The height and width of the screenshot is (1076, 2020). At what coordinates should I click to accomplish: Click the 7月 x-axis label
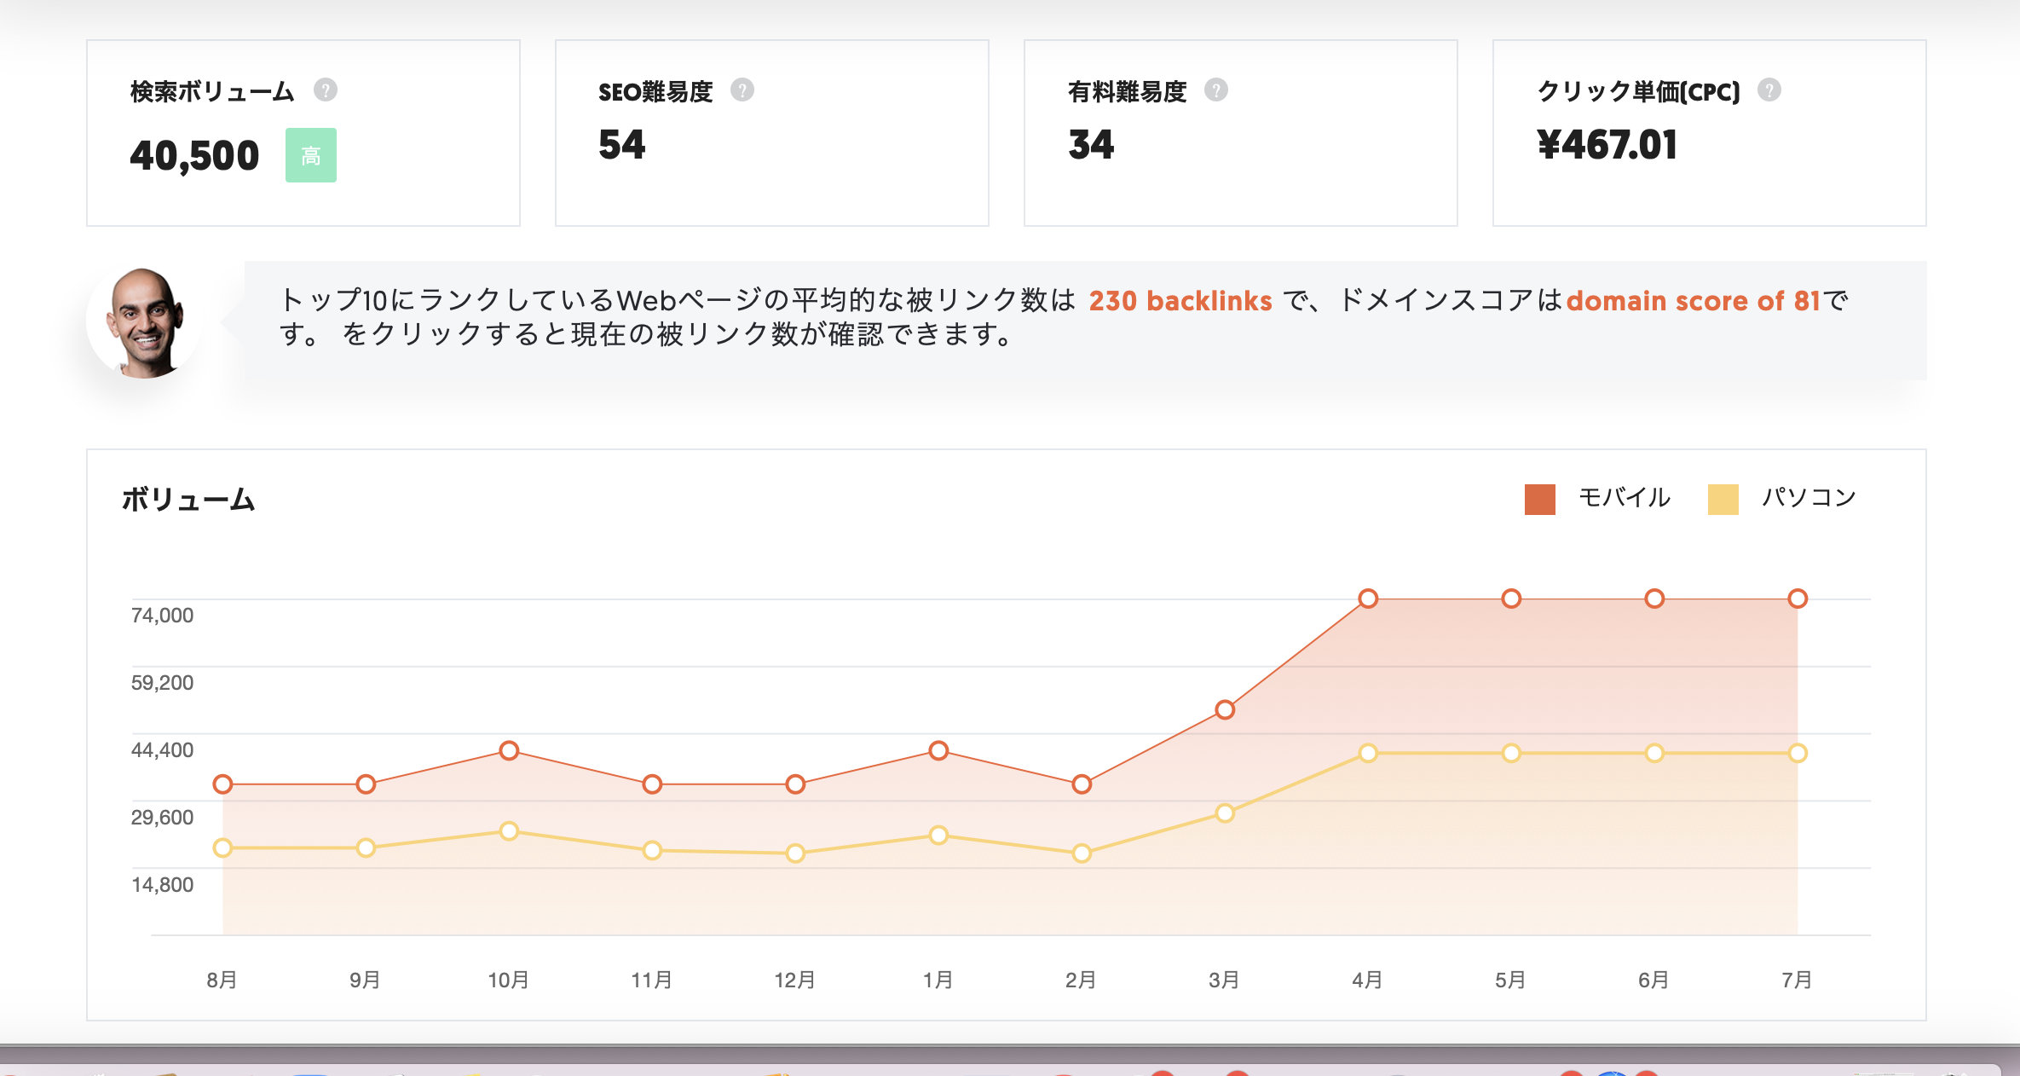point(1797,981)
